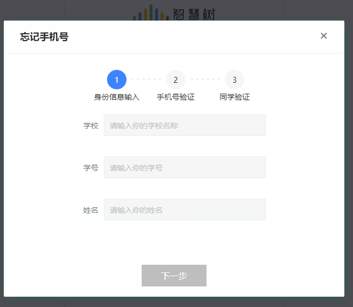353x307 pixels.
Task: Click the 姓名 name input field
Action: pyautogui.click(x=184, y=210)
